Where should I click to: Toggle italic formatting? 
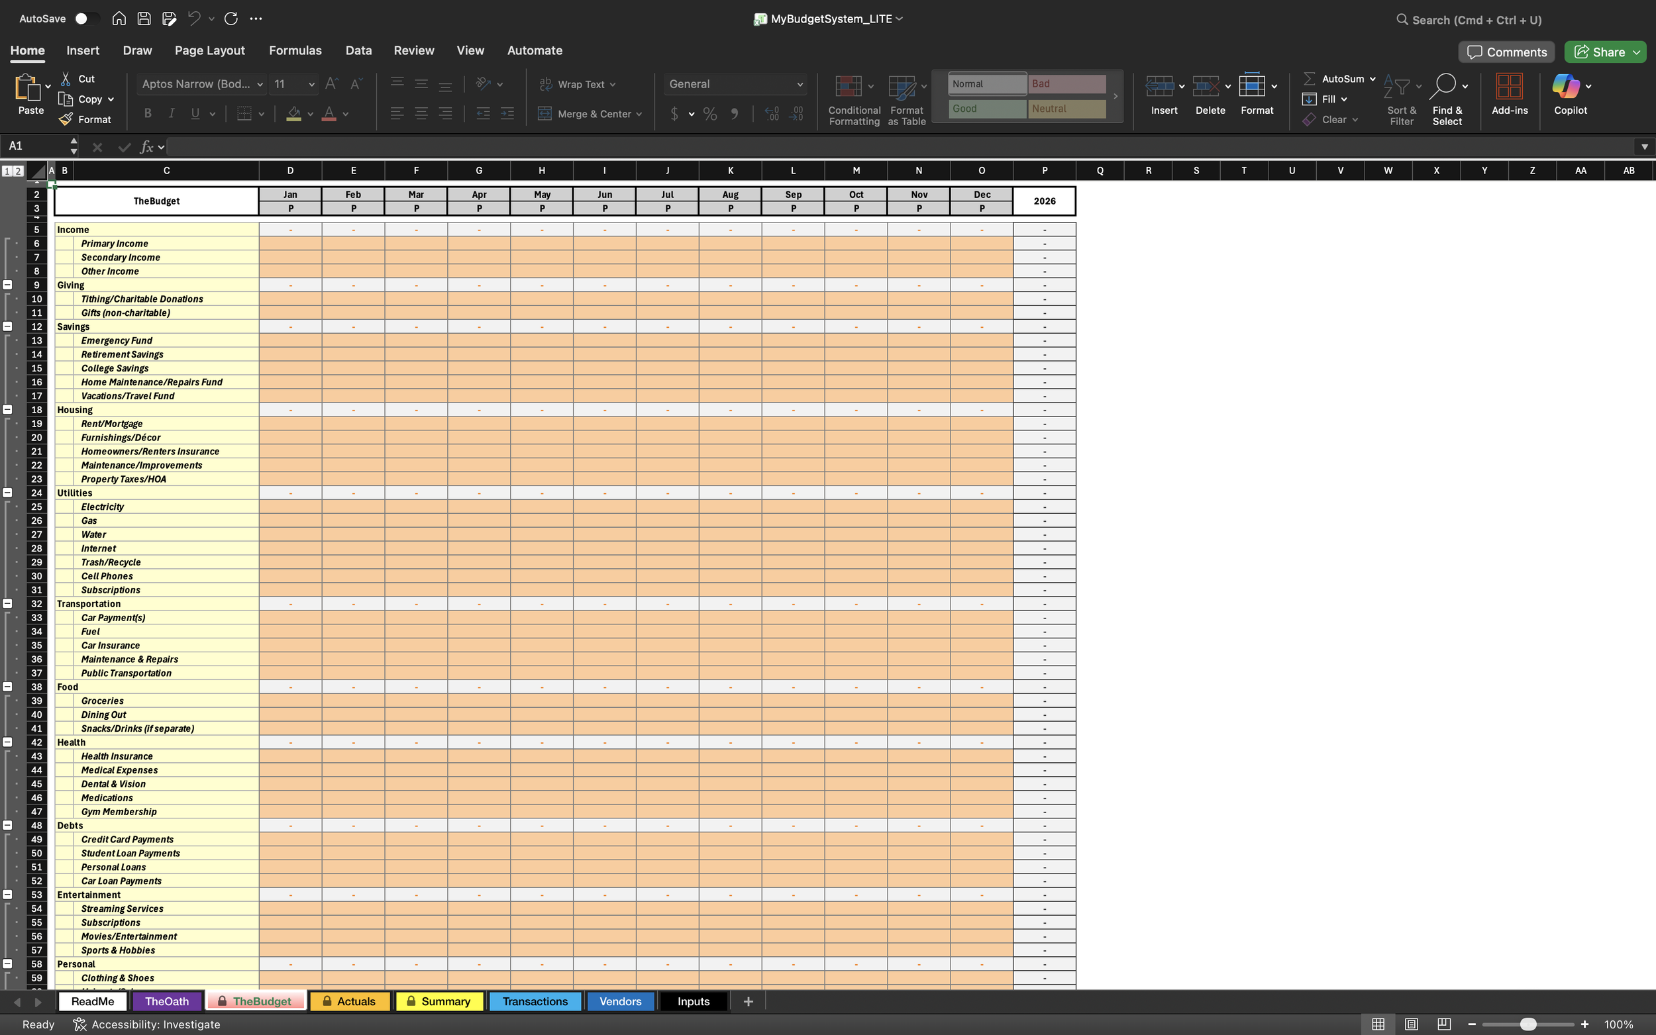[171, 114]
